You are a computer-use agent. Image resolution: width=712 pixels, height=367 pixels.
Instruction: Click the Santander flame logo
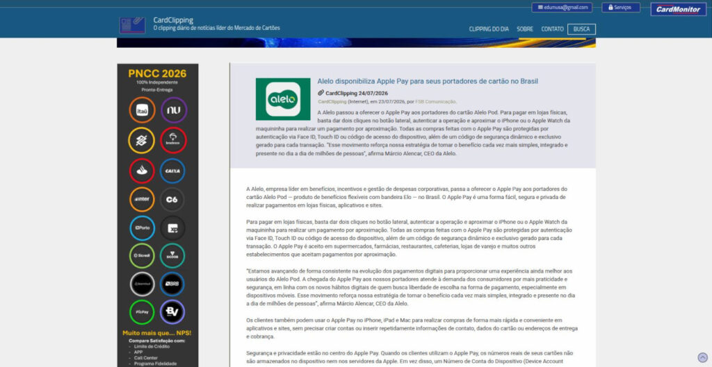coord(142,171)
